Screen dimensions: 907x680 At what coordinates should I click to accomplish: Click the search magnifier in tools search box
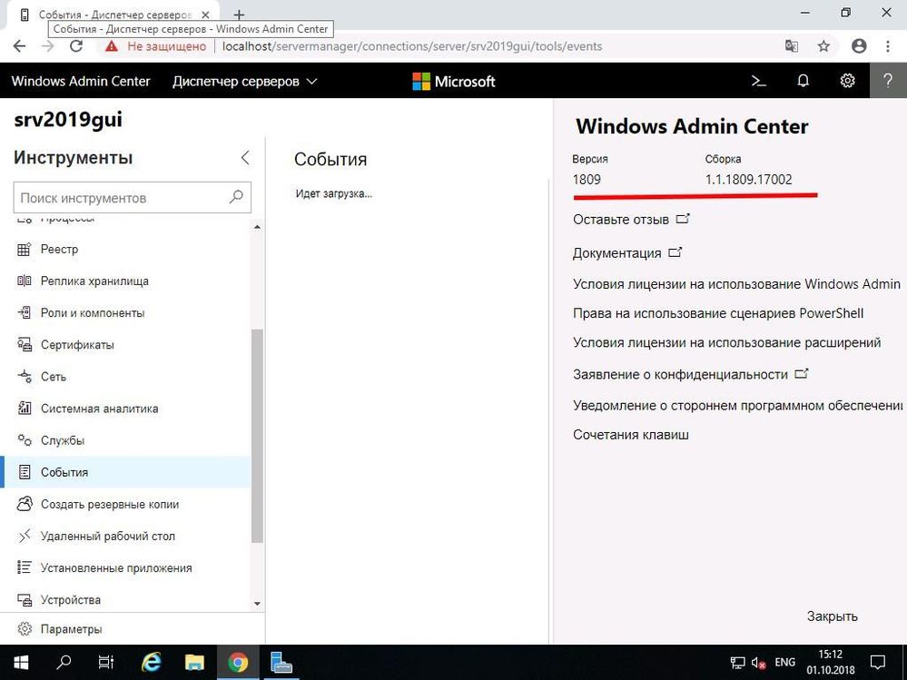236,197
